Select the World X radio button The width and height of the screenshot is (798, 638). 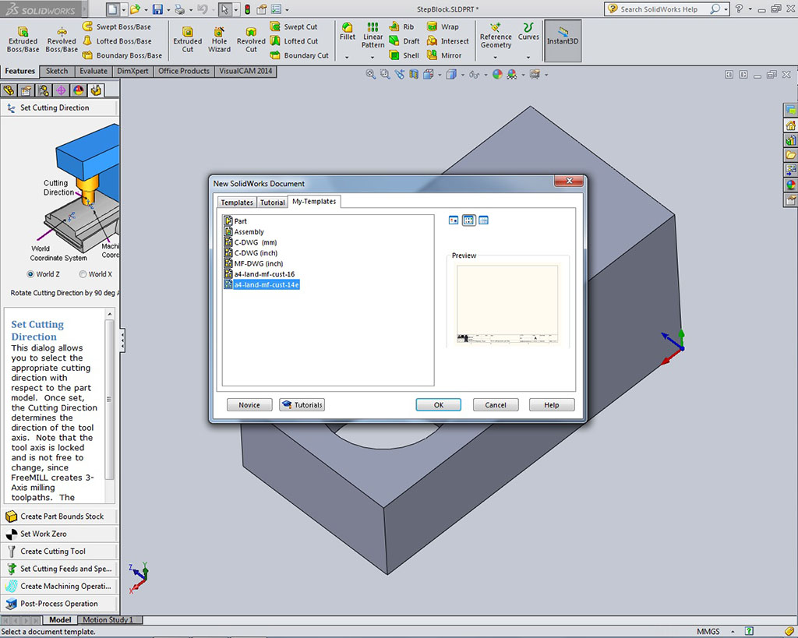pyautogui.click(x=83, y=274)
